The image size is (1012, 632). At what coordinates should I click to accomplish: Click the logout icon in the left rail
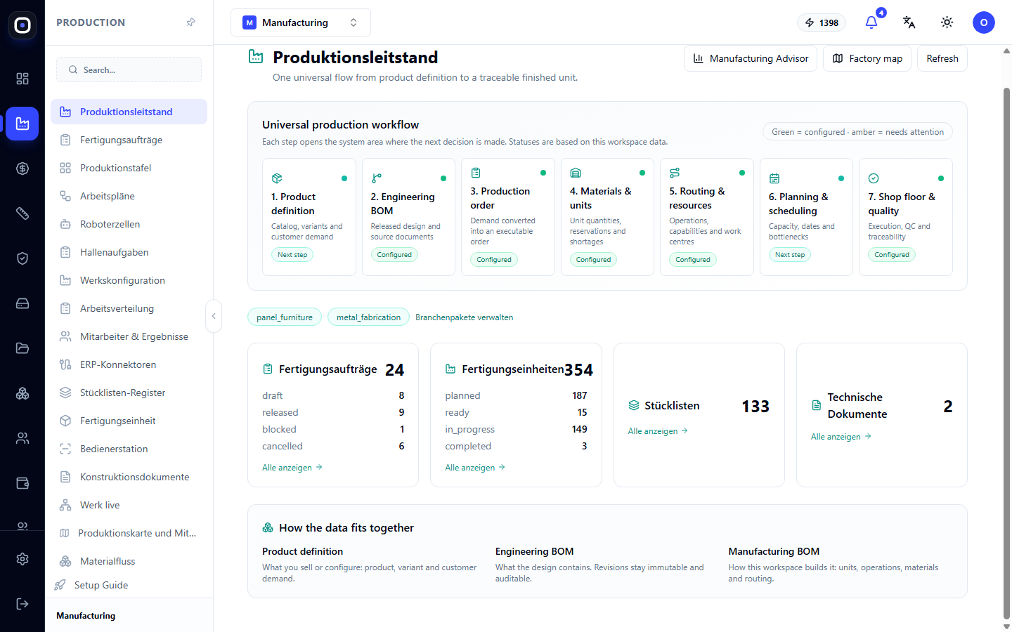tap(22, 604)
